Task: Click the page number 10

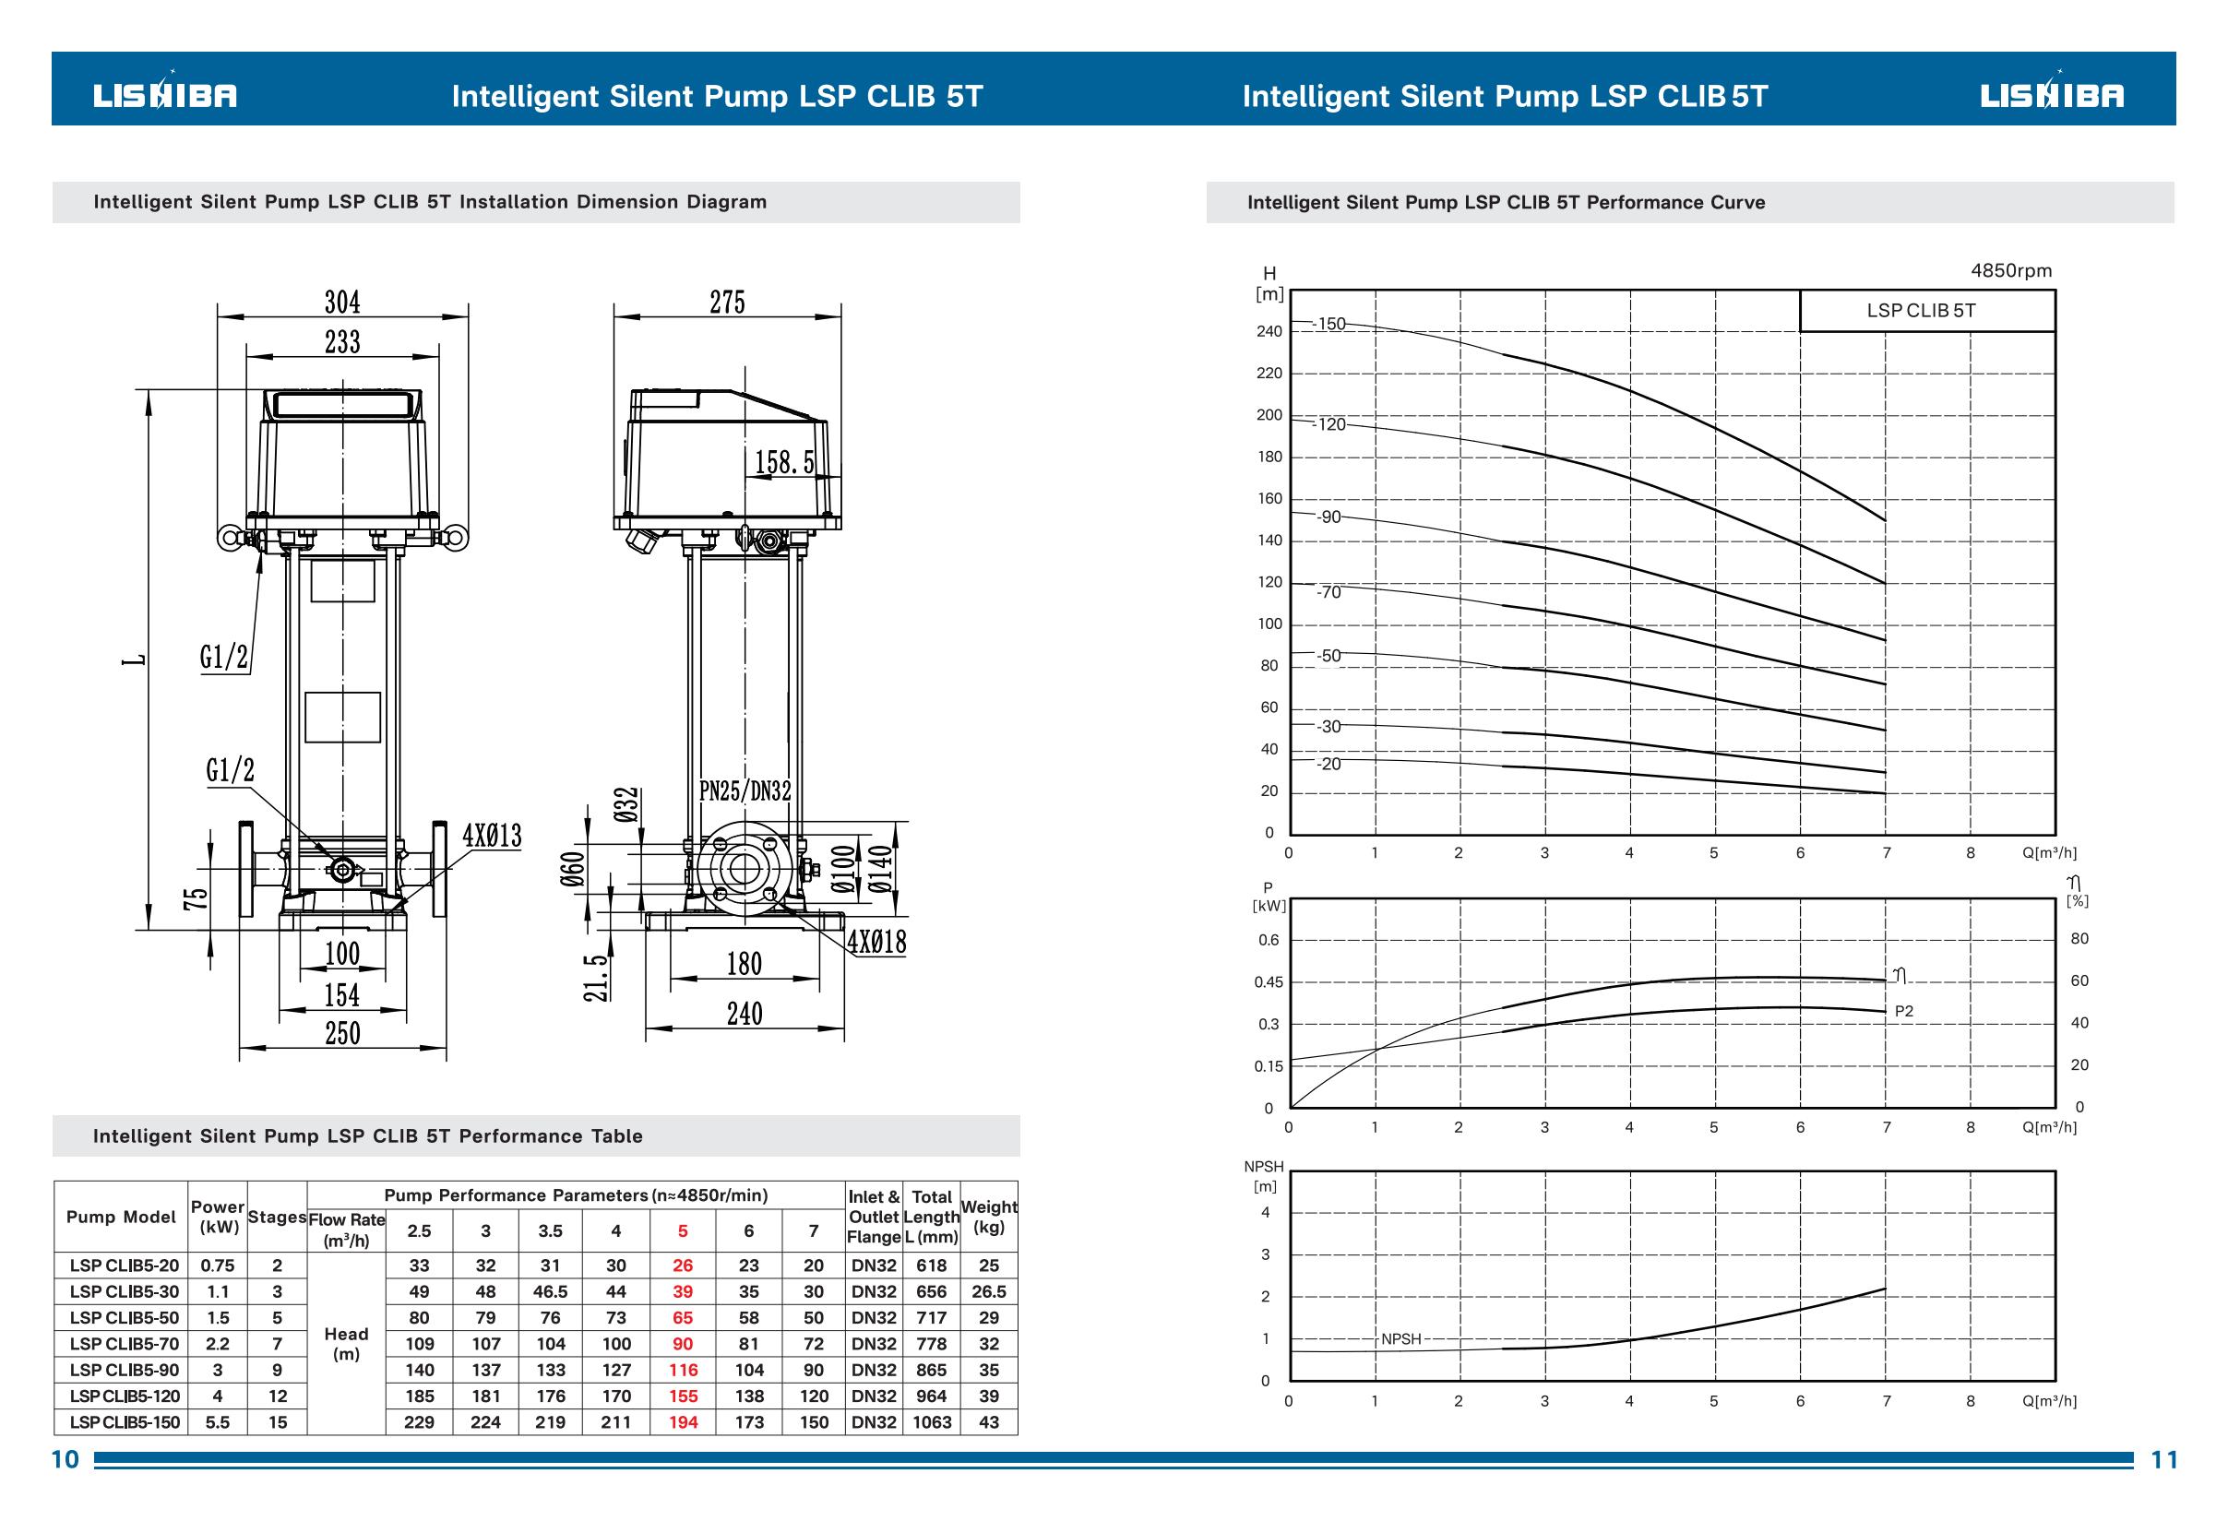Action: (66, 1459)
